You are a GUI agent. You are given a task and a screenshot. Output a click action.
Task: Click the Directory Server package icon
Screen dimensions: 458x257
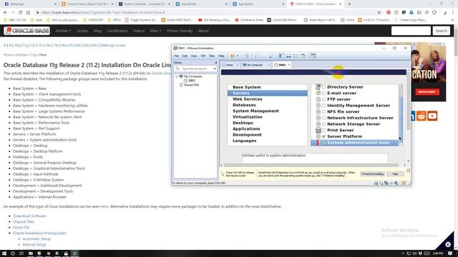pos(318,87)
